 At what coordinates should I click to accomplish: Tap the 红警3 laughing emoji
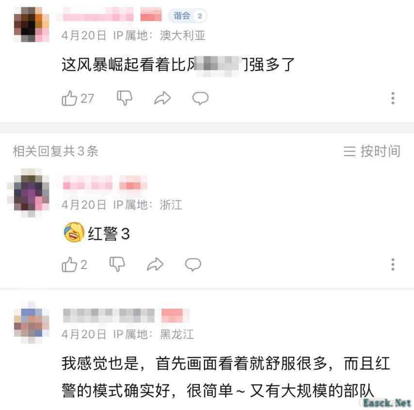pos(74,232)
